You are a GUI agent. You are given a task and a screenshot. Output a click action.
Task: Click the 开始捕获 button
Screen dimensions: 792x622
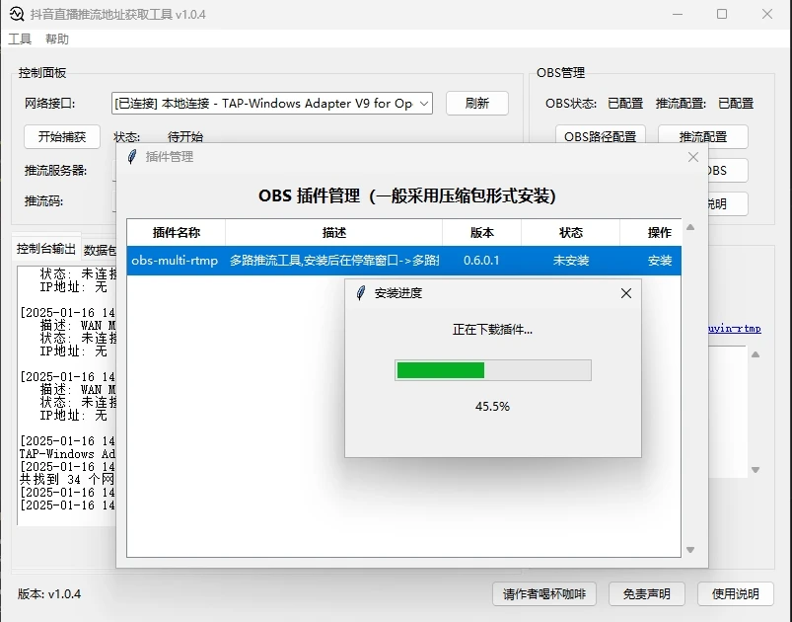(x=62, y=136)
